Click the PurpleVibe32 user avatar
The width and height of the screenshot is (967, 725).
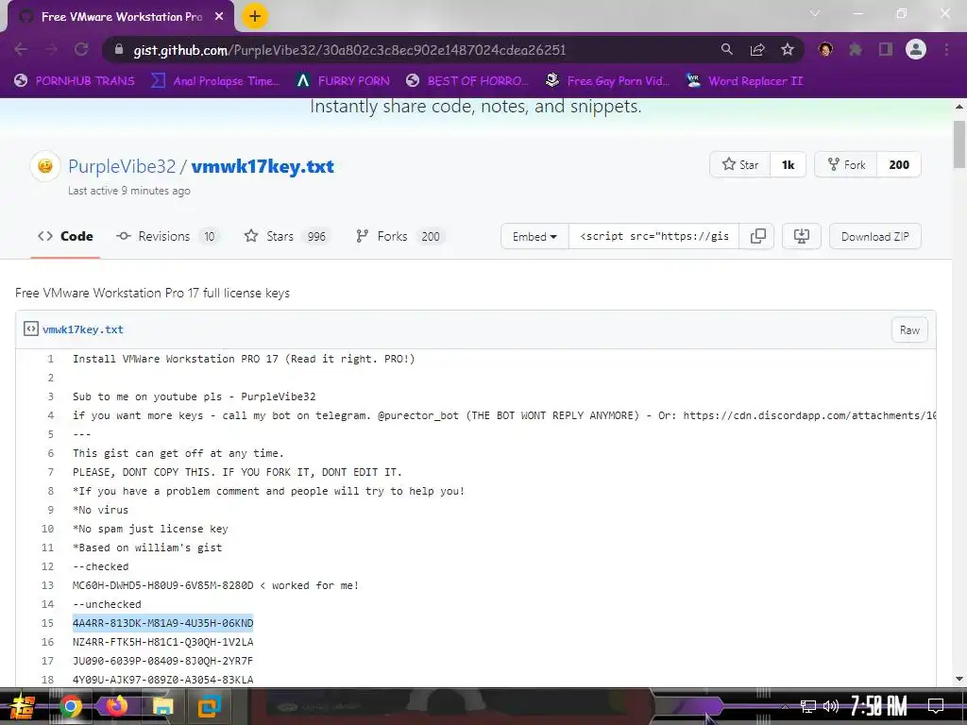(x=45, y=166)
